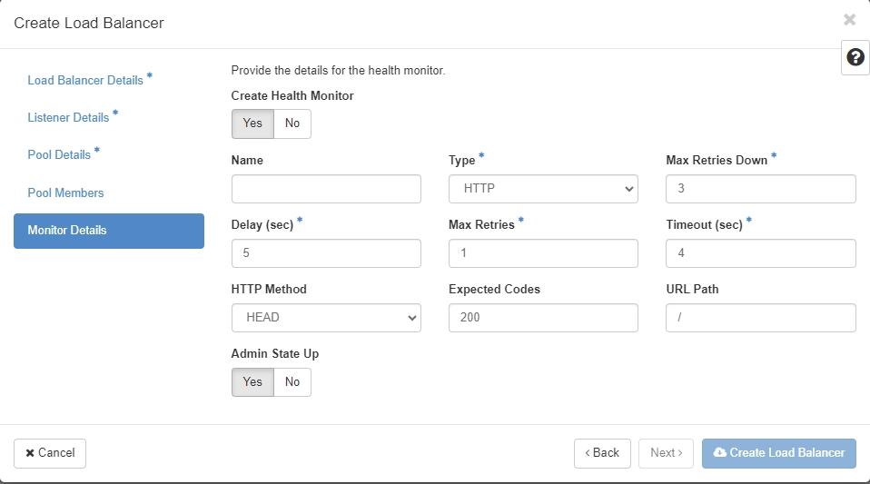Viewport: 870px width, 484px height.
Task: Click the Max Retries Down field
Action: point(760,189)
